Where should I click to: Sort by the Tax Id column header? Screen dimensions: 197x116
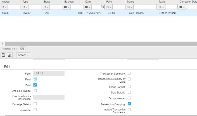click(162, 2)
